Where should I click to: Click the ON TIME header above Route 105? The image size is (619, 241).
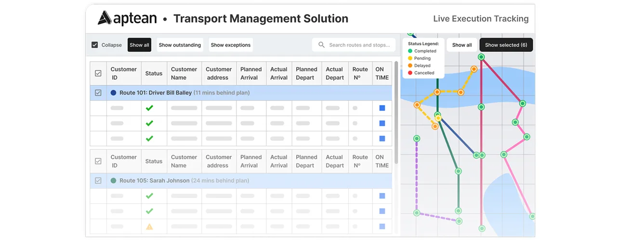coord(382,161)
